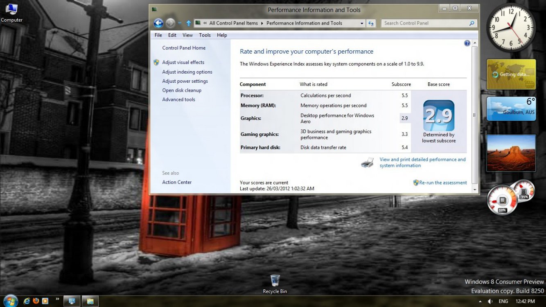Click the Gaming graphics subscore 3.3
This screenshot has height=307, width=546.
coord(404,134)
